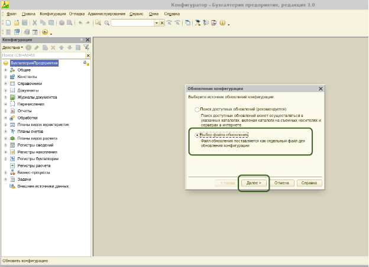The image size is (369, 267).
Task: Clear the Конфигурация panel search field
Action: click(88, 56)
